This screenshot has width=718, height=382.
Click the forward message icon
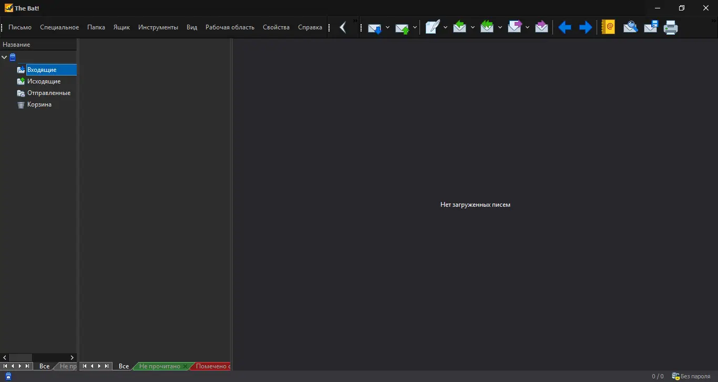coord(514,27)
